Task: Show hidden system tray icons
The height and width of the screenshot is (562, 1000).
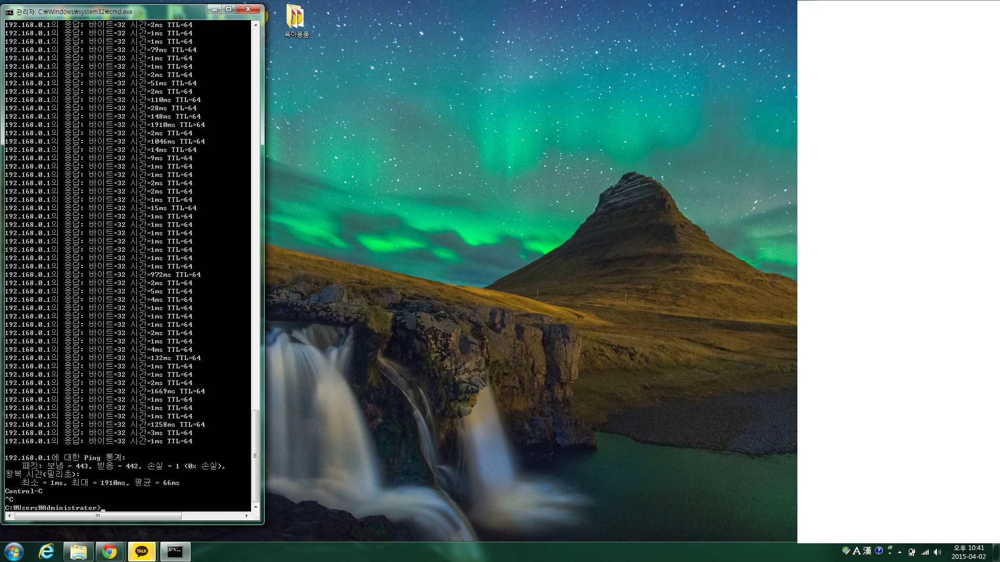Action: point(900,552)
